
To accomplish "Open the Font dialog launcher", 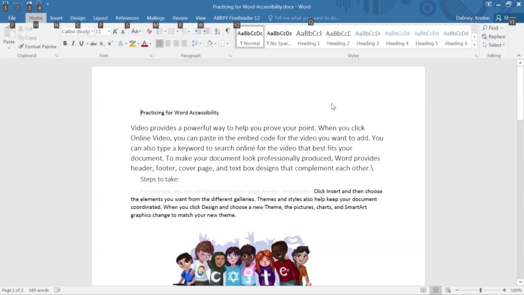I will tap(151, 56).
